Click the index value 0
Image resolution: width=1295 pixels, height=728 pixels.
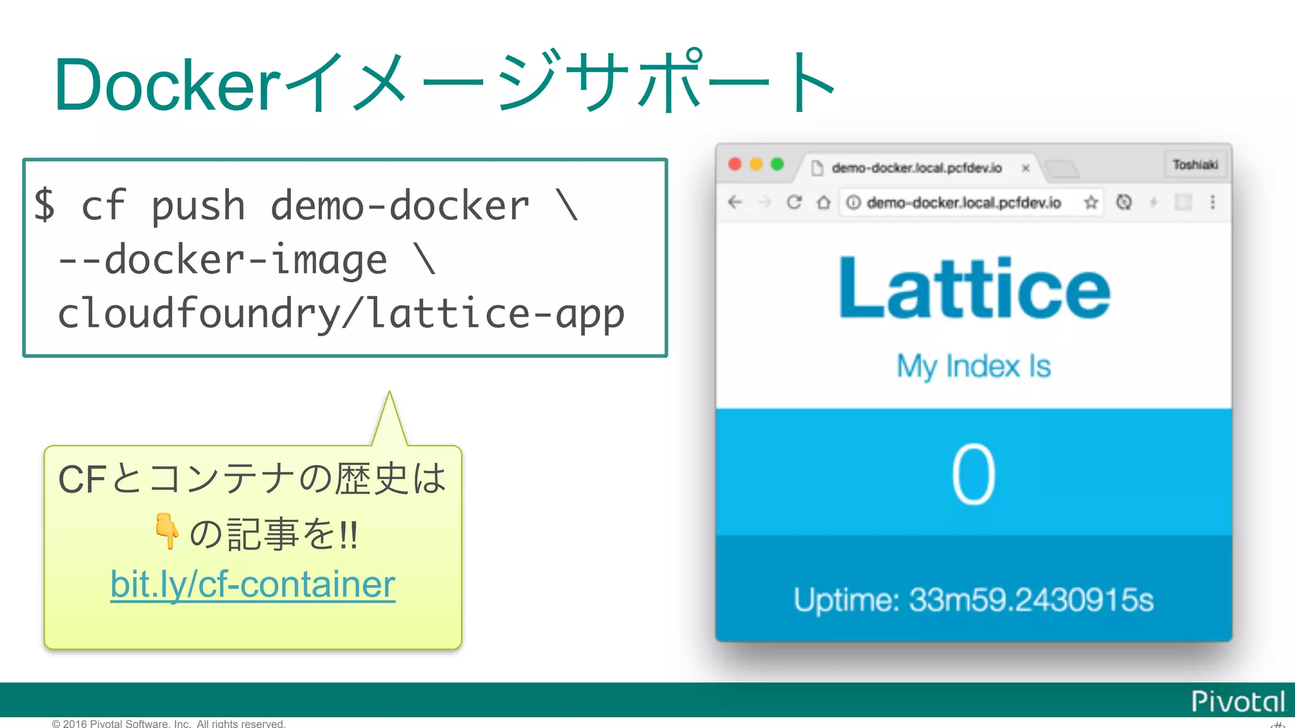974,474
